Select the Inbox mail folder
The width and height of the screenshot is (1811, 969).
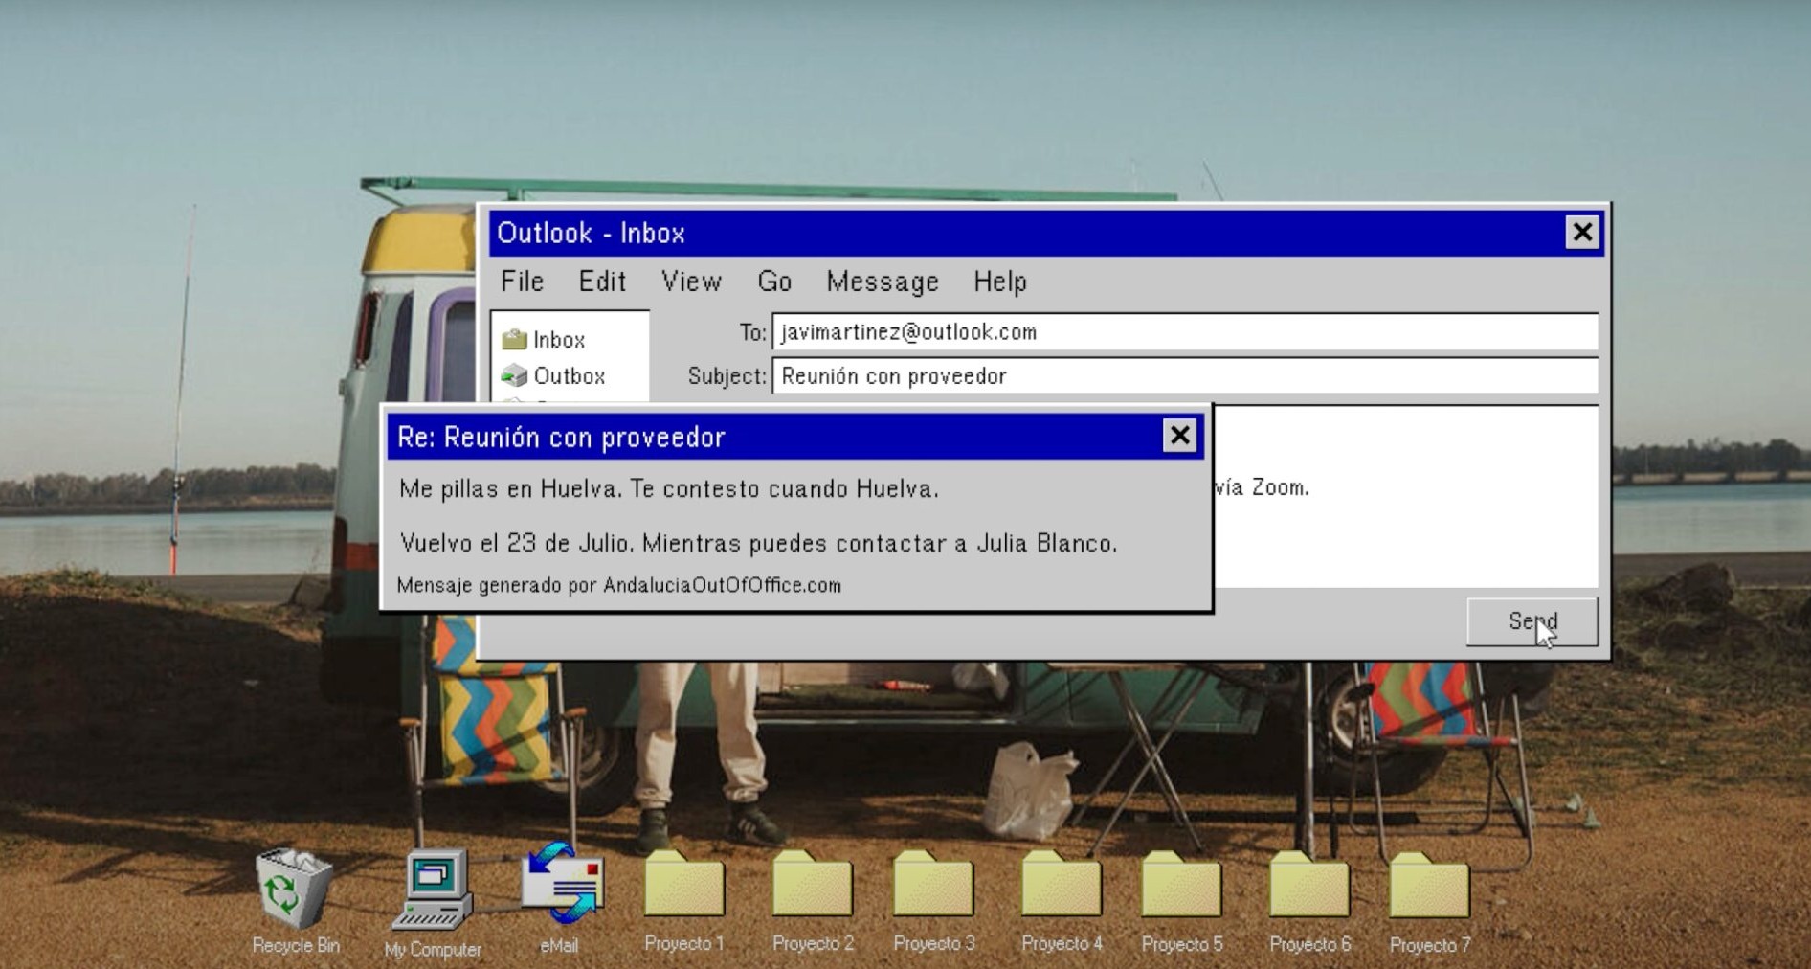pos(544,340)
